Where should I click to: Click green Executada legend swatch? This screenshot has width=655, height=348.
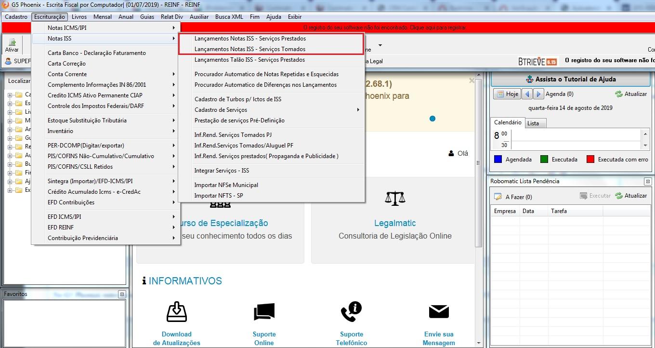pos(544,159)
